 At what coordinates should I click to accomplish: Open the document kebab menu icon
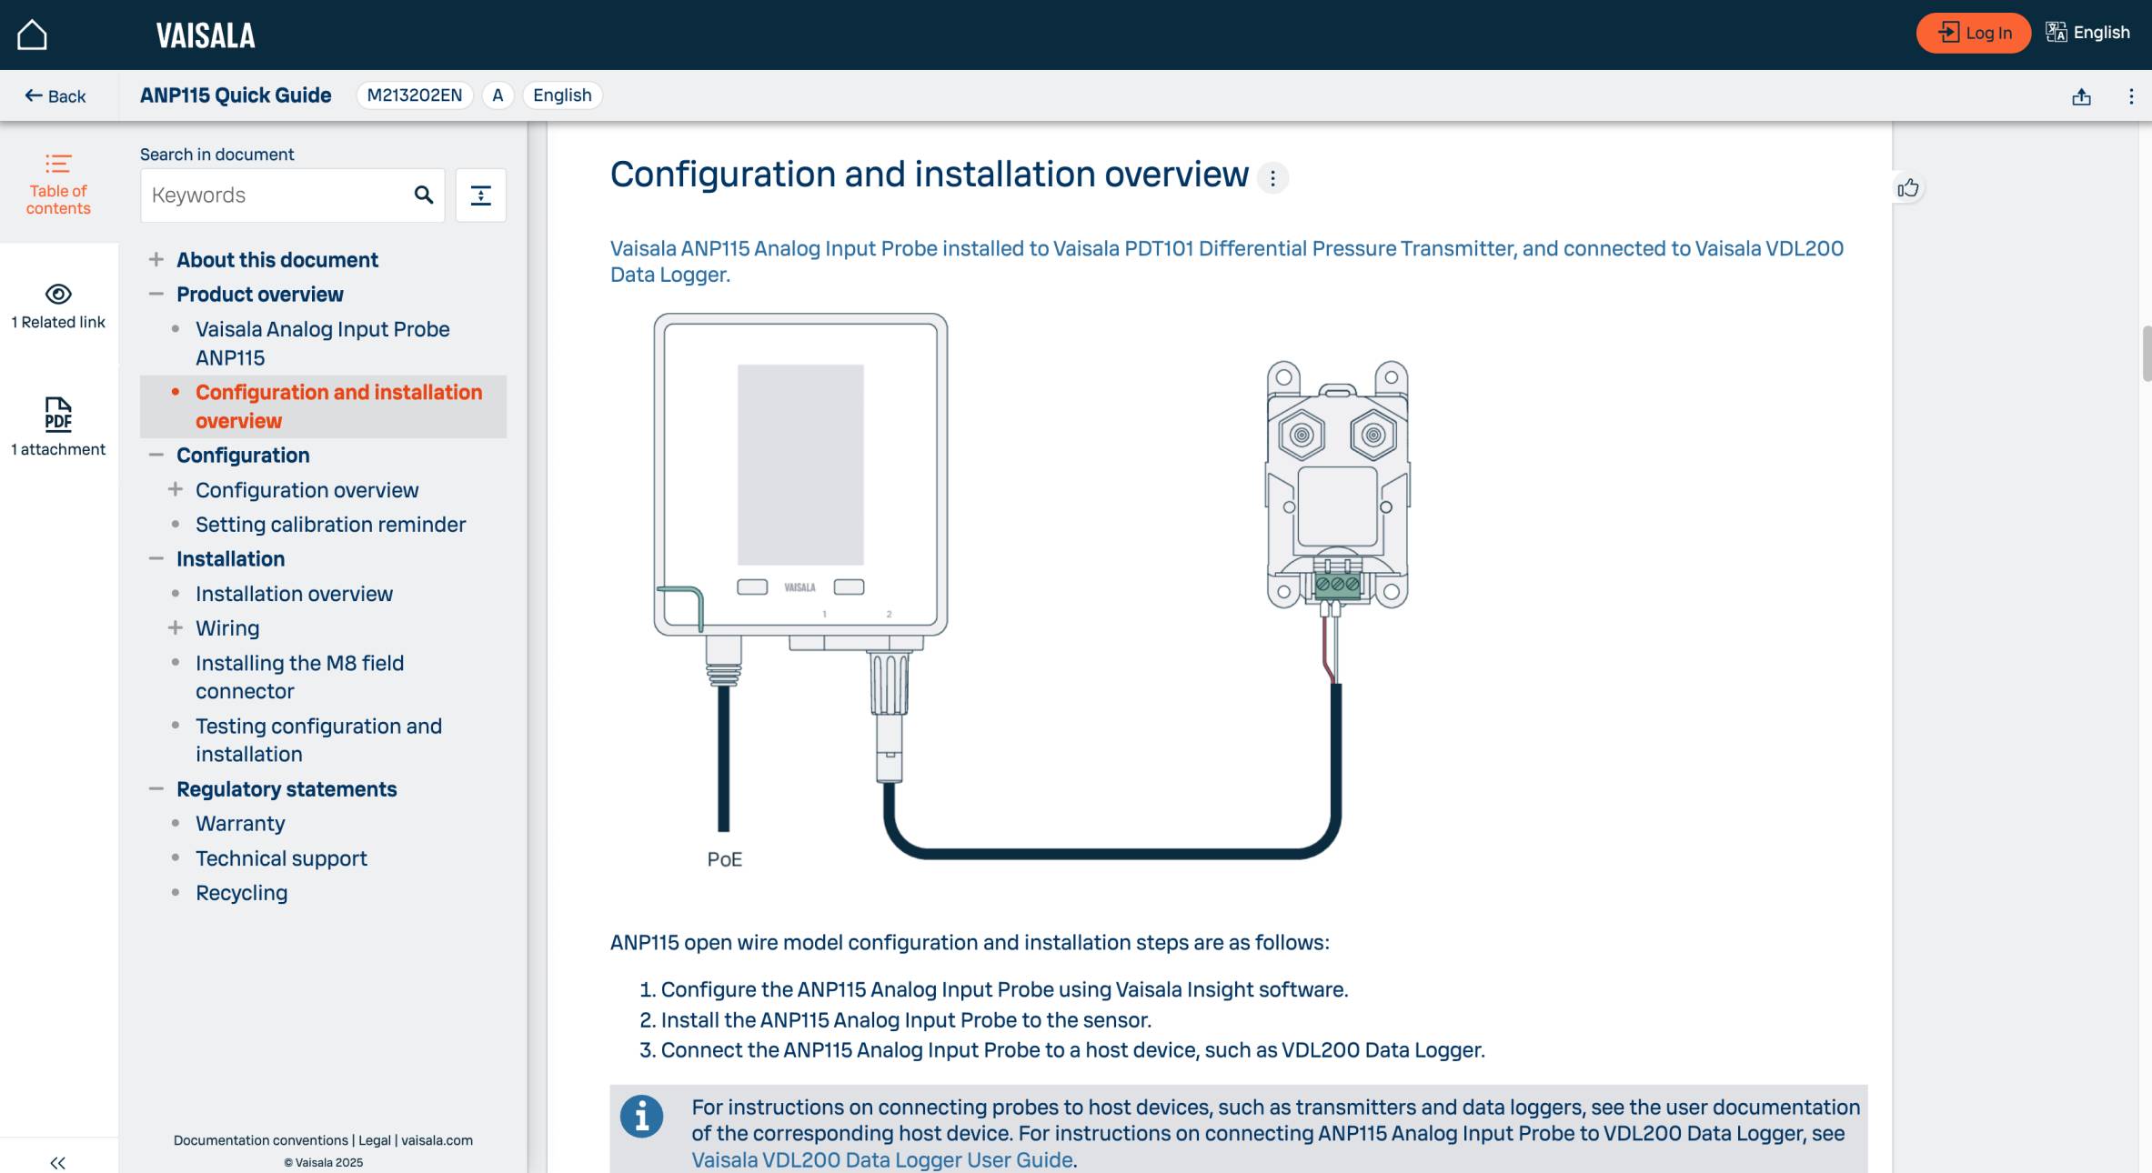point(2130,96)
